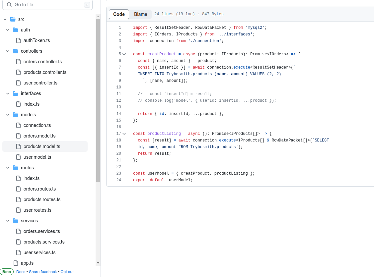Click the controllers folder icon

[x=16, y=51]
